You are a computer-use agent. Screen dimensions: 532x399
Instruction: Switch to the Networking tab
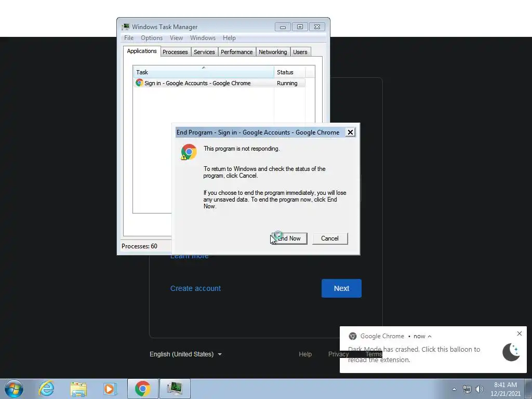point(273,52)
